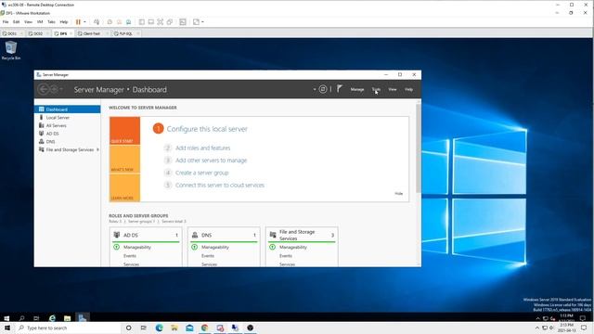
Task: Open the Help menu in Server Manager
Action: coord(408,89)
